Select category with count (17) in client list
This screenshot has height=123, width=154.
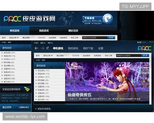click(x=43, y=93)
